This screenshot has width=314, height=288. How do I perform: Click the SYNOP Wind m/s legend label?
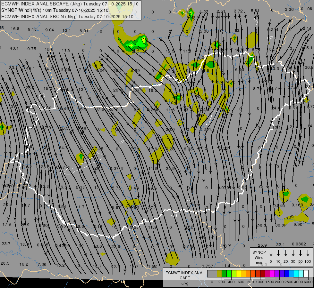pos(259,257)
